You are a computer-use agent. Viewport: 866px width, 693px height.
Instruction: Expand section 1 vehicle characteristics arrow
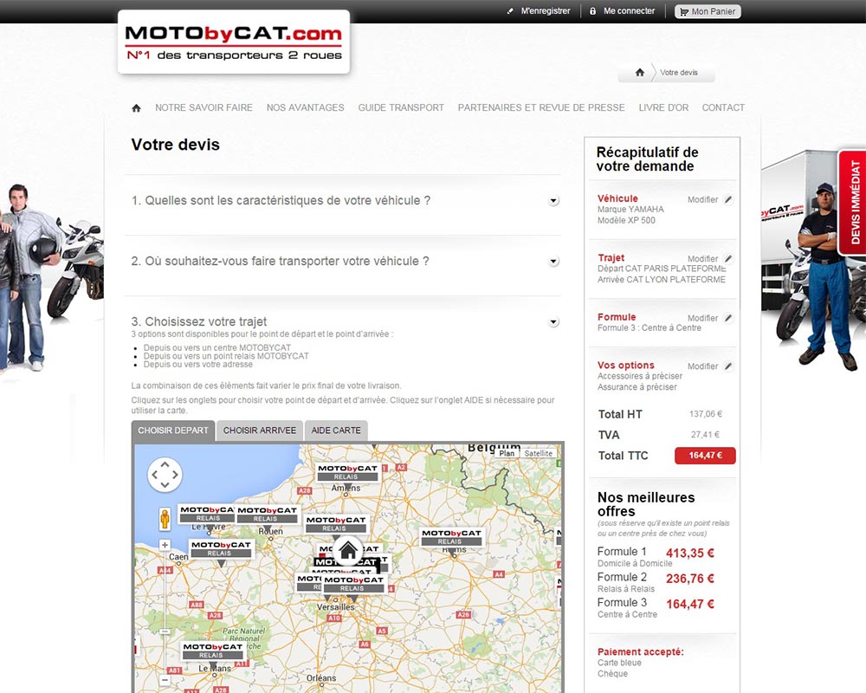point(553,201)
